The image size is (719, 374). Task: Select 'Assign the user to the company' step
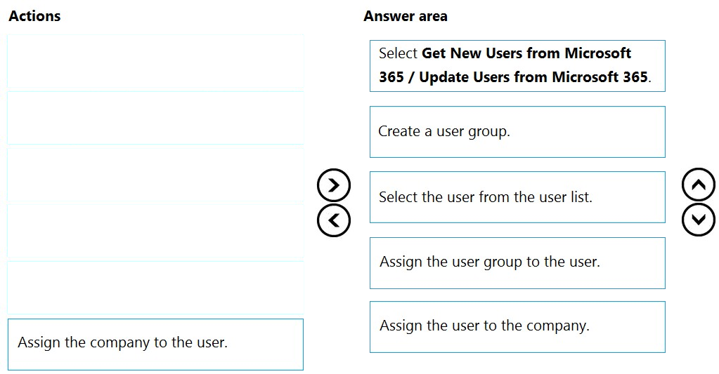pyautogui.click(x=517, y=326)
